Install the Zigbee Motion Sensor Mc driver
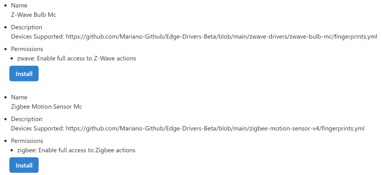 coord(24,165)
